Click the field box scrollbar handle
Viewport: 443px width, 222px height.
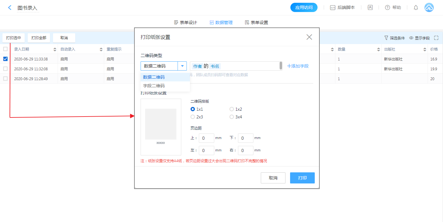[x=281, y=65]
